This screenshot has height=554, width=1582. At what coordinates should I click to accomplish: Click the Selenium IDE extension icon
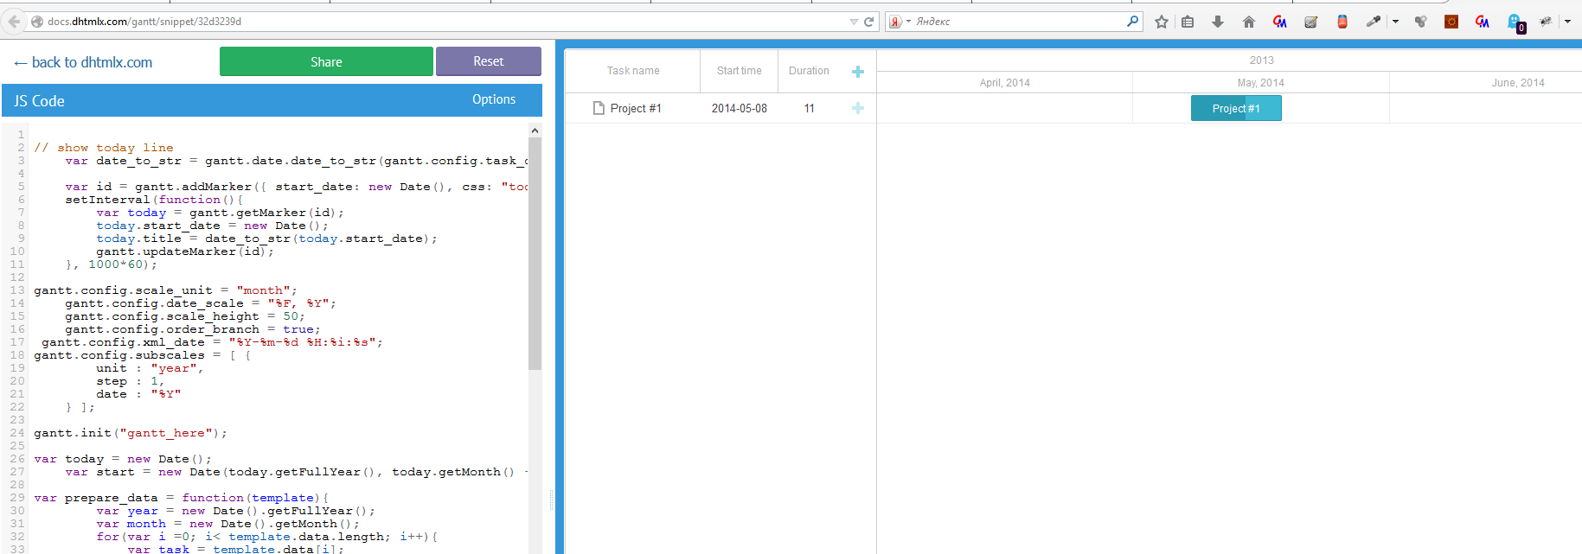1311,22
